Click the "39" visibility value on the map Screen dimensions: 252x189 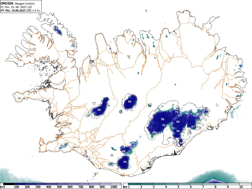click(125, 162)
